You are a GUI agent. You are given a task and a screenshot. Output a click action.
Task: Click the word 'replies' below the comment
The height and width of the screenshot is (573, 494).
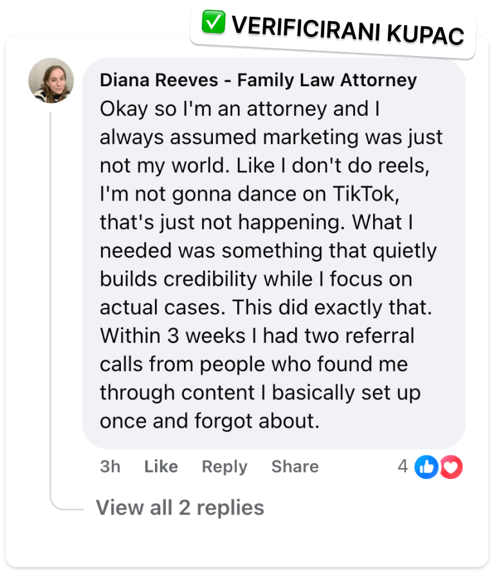click(x=230, y=508)
